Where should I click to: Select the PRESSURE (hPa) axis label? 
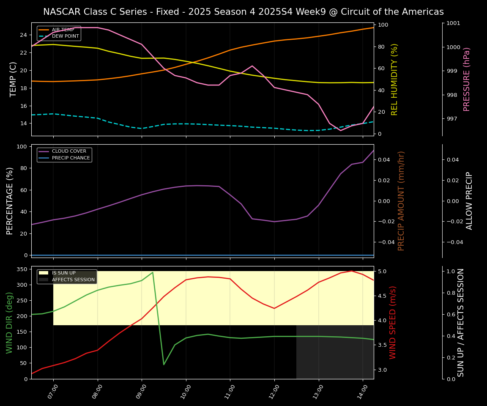point(467,79)
